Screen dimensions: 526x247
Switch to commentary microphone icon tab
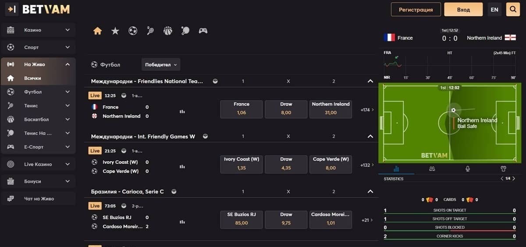pyautogui.click(x=468, y=169)
